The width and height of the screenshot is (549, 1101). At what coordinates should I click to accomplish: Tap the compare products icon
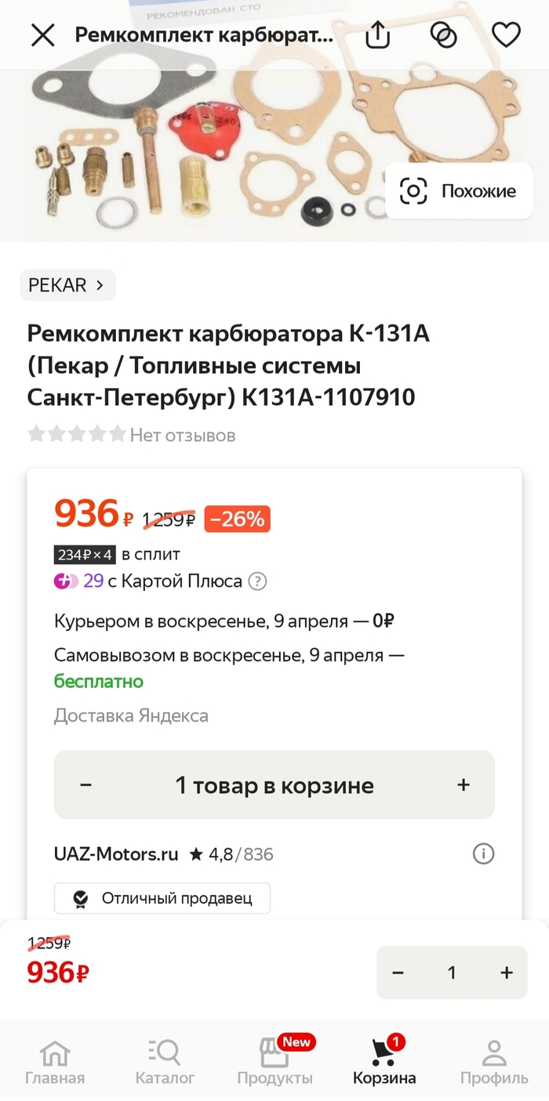pyautogui.click(x=444, y=35)
